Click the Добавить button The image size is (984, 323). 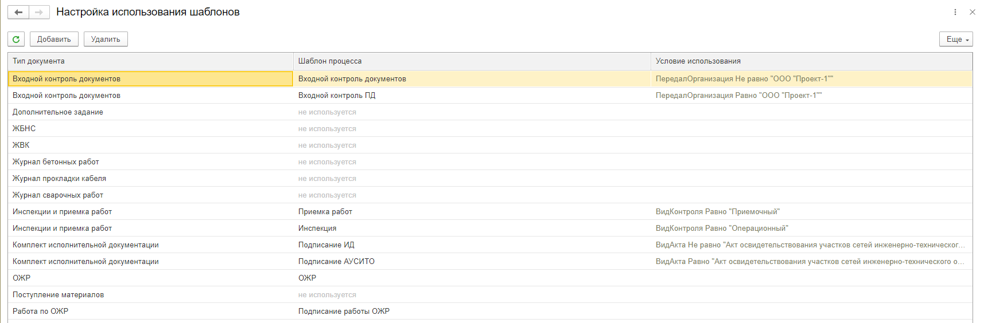coord(54,39)
